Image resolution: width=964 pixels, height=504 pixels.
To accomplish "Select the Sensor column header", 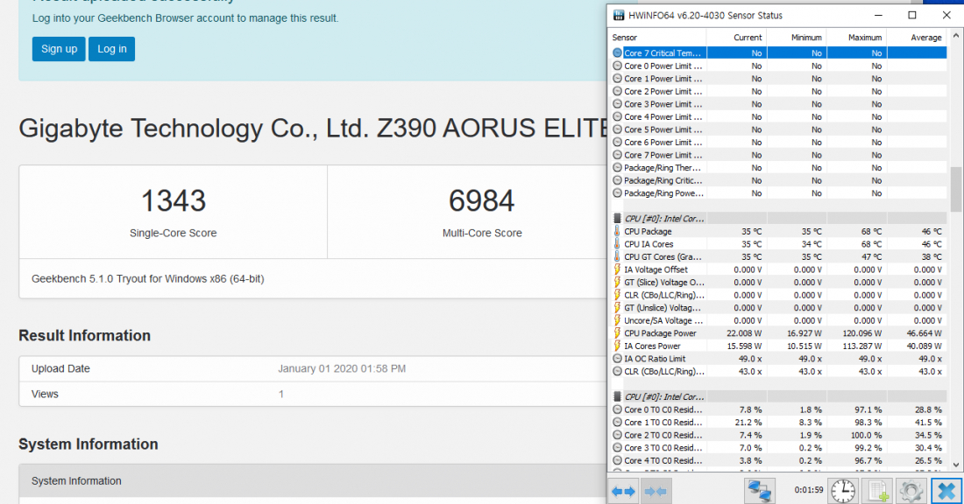I will tap(657, 38).
